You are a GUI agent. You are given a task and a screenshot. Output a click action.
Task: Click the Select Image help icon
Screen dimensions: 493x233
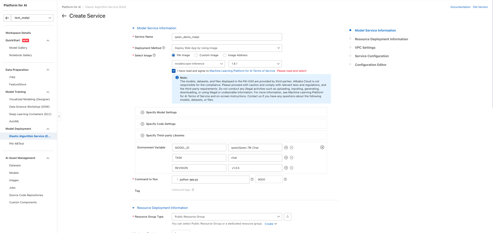(x=154, y=55)
